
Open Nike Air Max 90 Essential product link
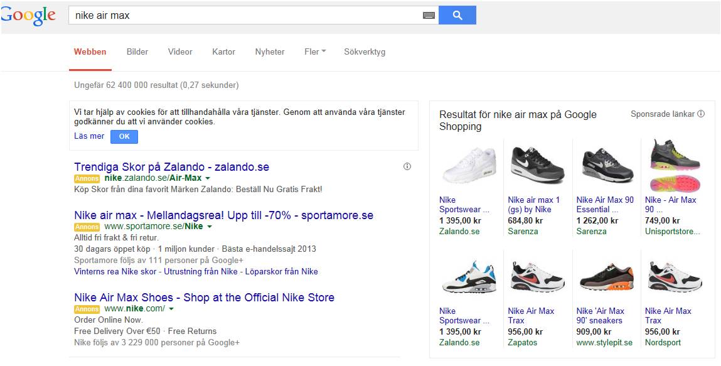tap(605, 205)
